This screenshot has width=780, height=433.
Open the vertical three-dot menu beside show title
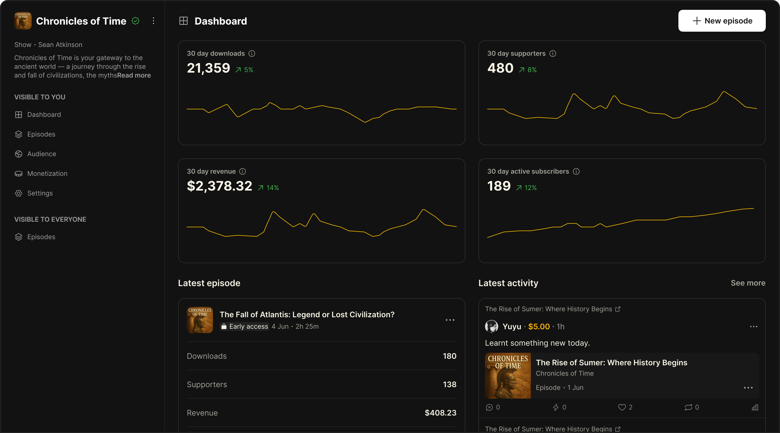(x=153, y=21)
